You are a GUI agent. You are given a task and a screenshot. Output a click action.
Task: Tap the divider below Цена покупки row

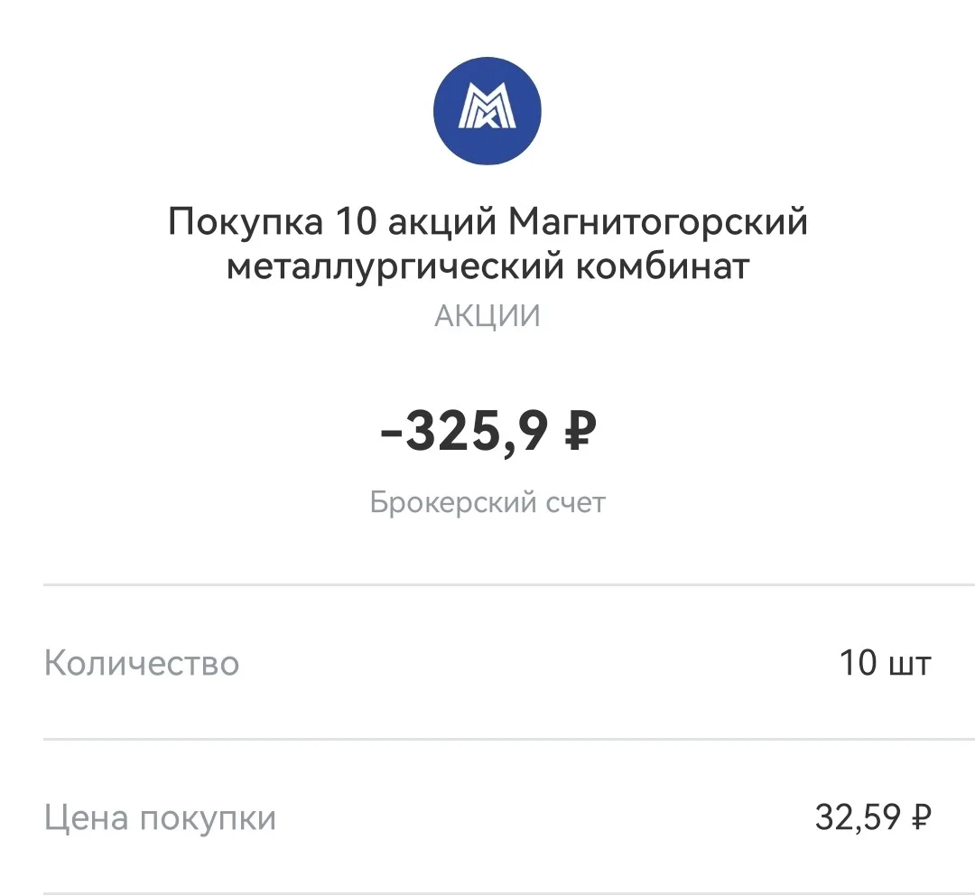(x=509, y=894)
